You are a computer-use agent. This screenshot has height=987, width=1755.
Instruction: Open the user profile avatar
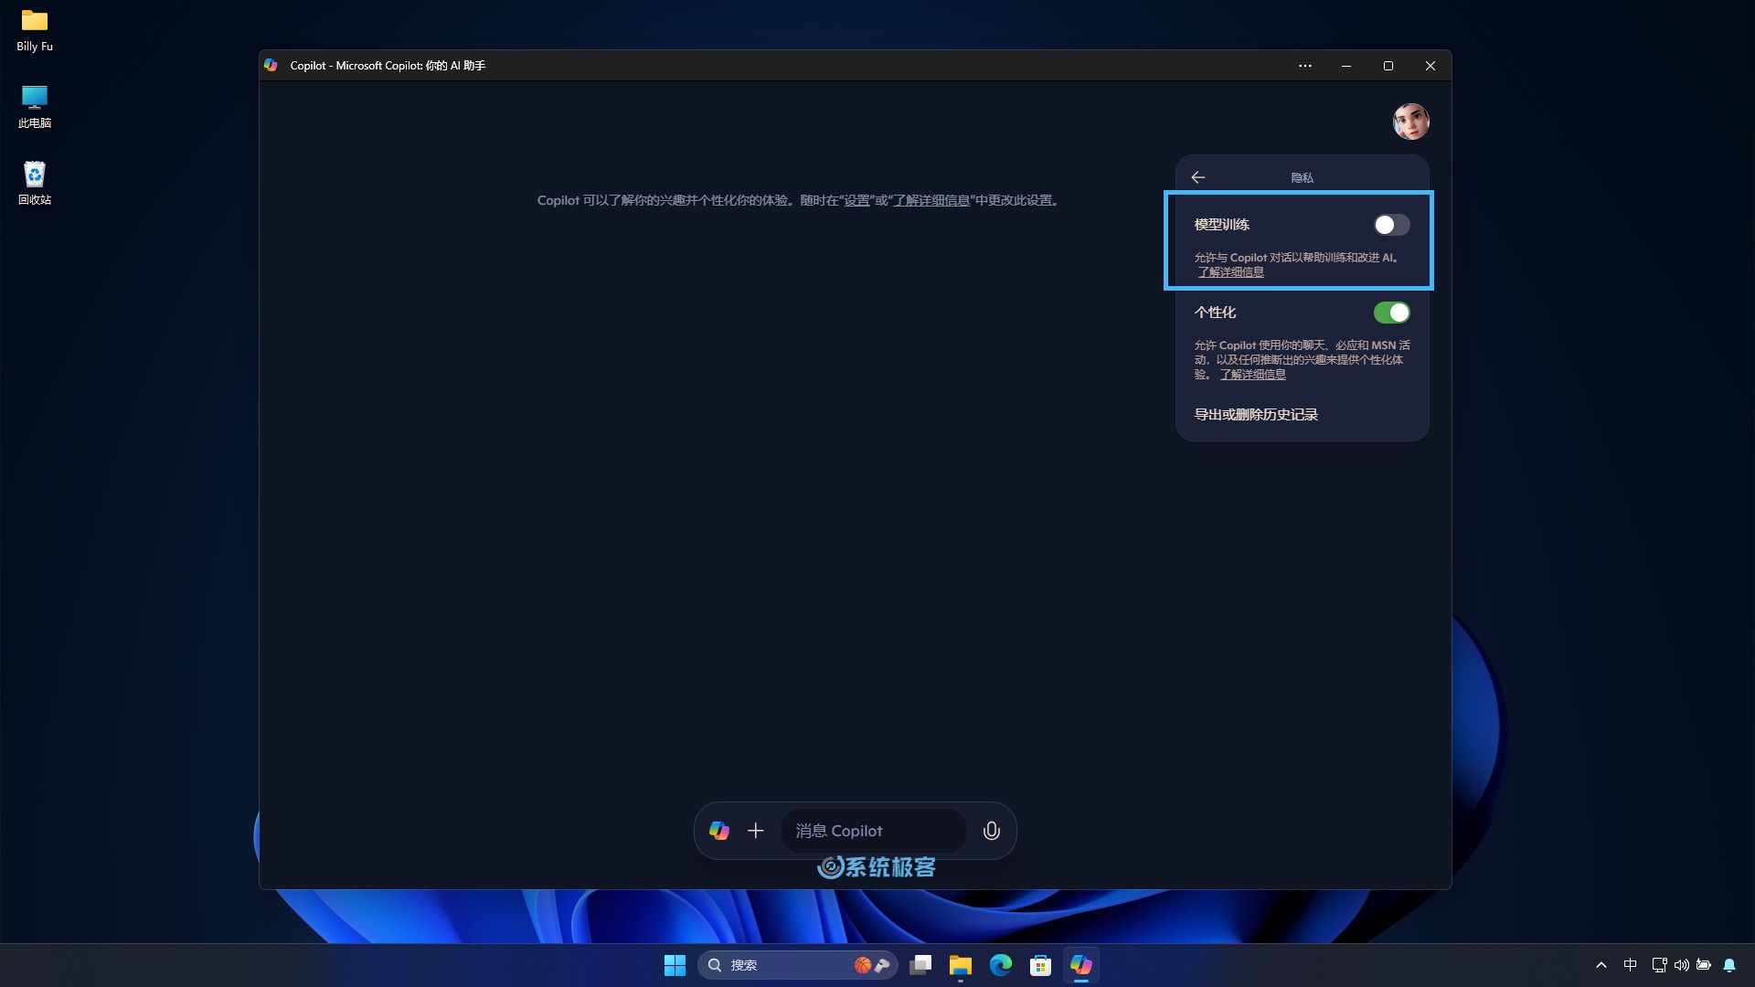(1410, 122)
